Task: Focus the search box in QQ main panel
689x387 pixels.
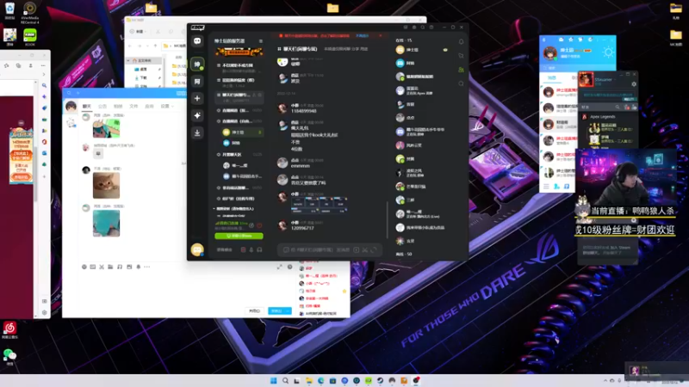Action: pos(578,68)
